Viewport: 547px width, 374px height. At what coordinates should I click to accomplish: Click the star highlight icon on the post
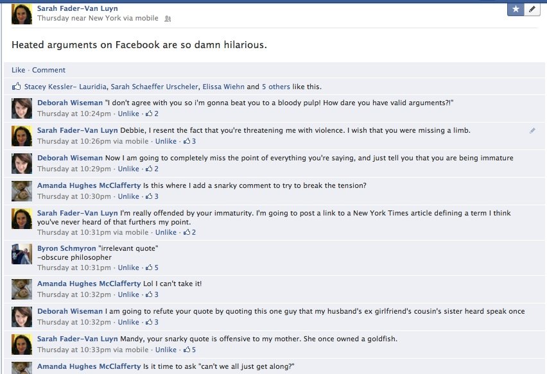pos(516,9)
